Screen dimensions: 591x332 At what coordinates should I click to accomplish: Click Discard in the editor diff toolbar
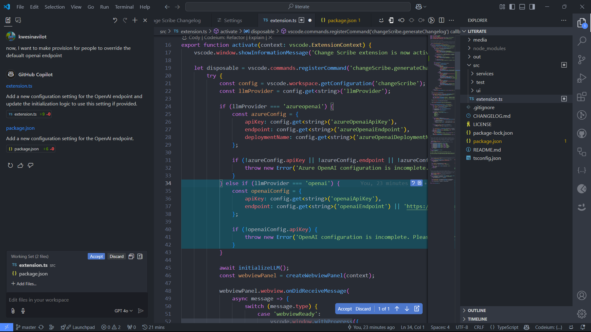(x=363, y=309)
